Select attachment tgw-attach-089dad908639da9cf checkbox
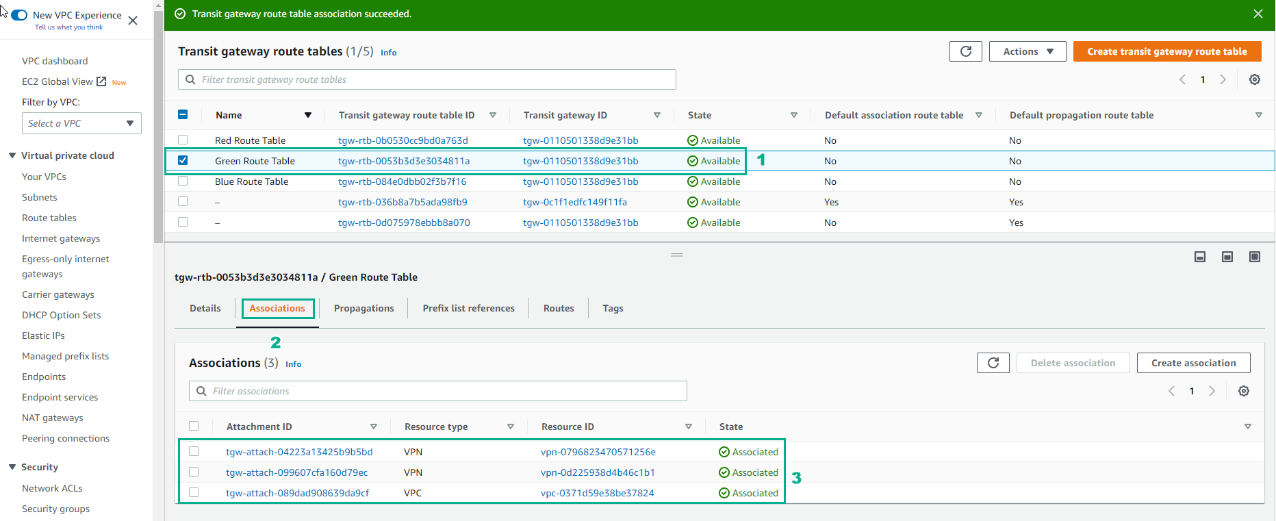Viewport: 1276px width, 521px height. [x=194, y=492]
